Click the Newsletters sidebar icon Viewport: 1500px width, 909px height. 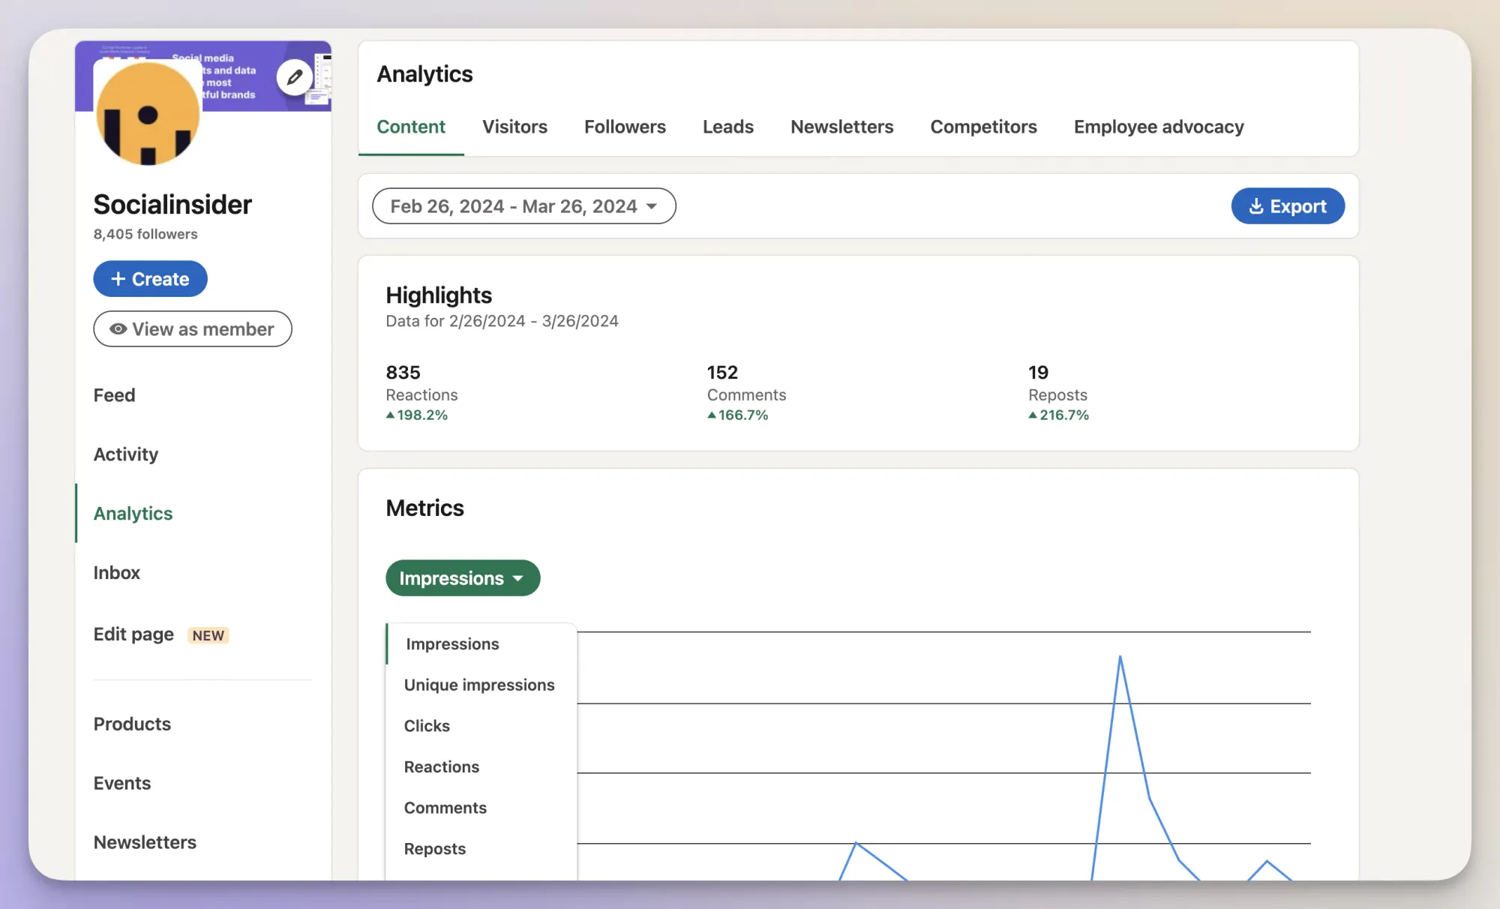pos(145,841)
